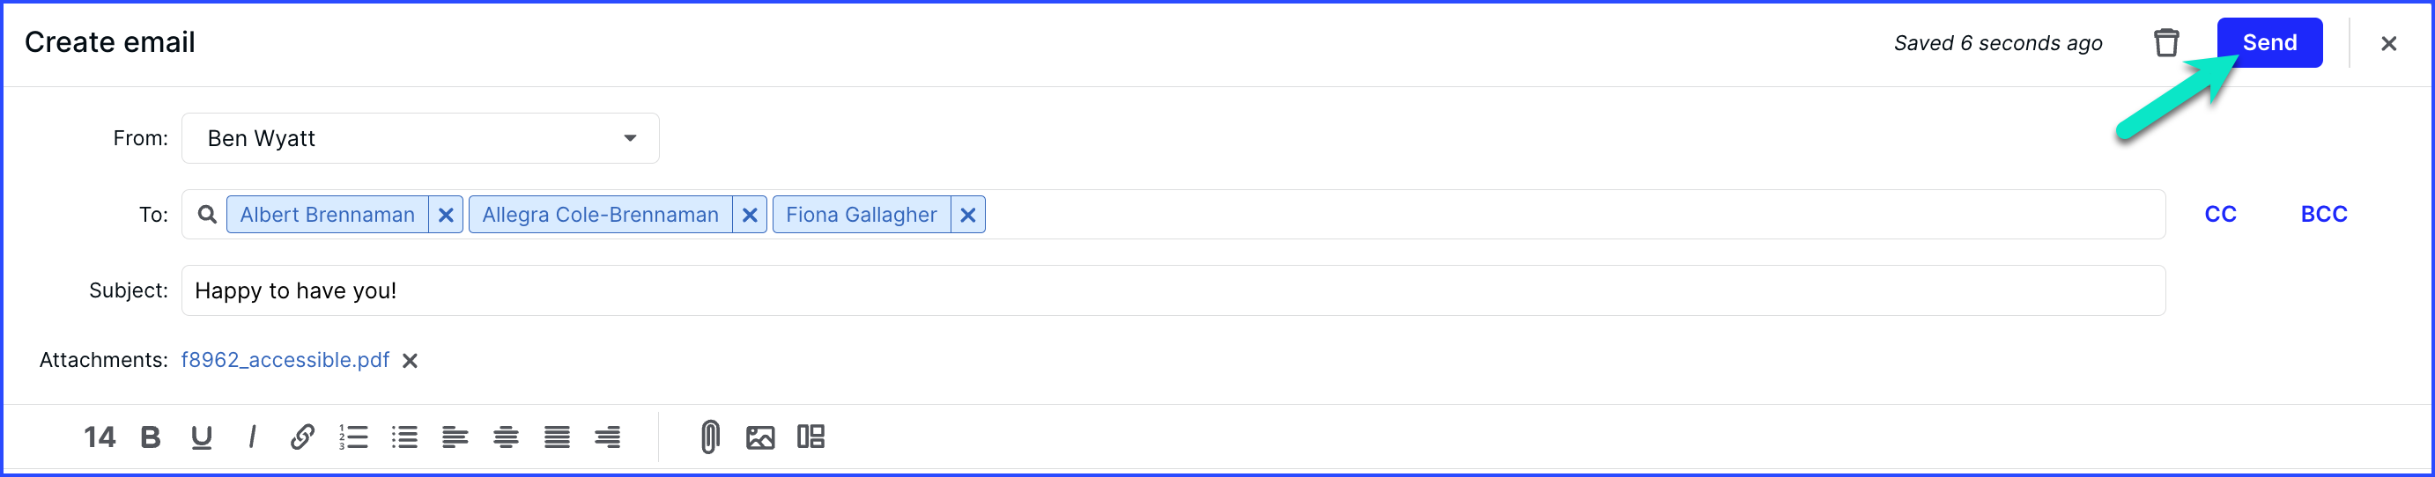Delete the draft with the trash icon
Viewport: 2435px width, 477px height.
click(x=2165, y=42)
